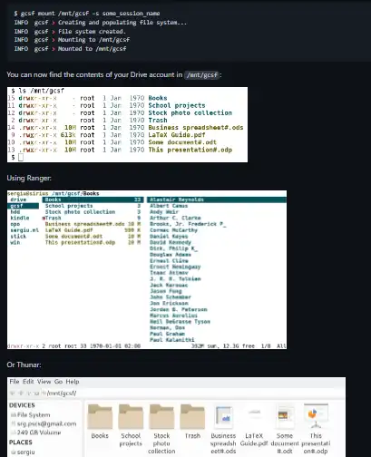Open the Trash folder icon in Thunar
Viewport: 371px width, 457px height.
pos(192,417)
